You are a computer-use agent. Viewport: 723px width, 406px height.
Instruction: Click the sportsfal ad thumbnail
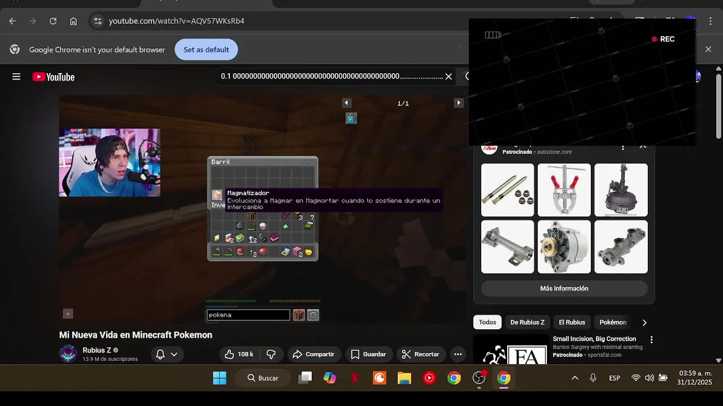point(511,350)
